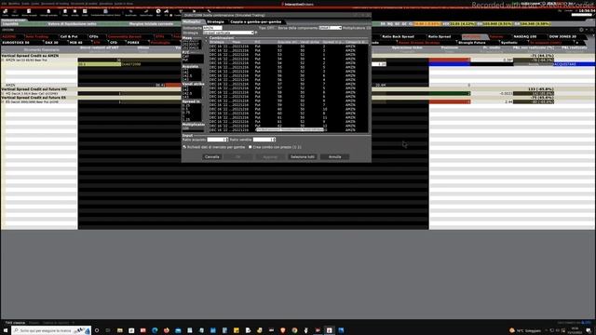596x335 pixels.
Task: Open Brave browser from the taskbar
Action: 283,330
